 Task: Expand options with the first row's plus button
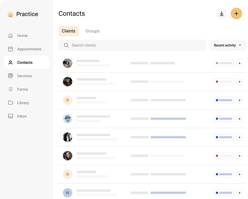[x=240, y=63]
